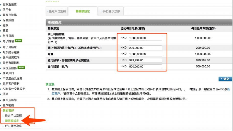Open ATM海外交易設定 in the sidebar
Viewport: 233px width, 131px height.
[x=14, y=89]
